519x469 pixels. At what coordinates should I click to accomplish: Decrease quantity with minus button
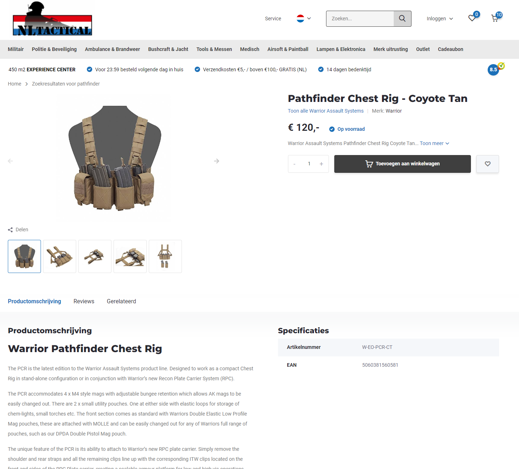coord(294,164)
